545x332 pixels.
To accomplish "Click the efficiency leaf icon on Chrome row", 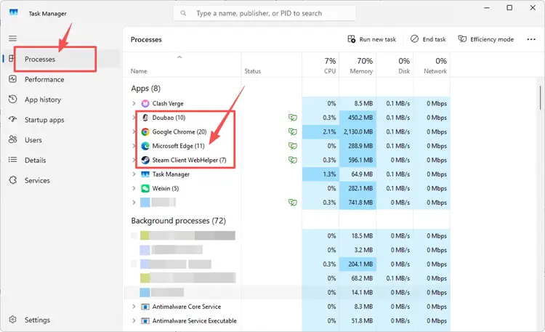I will [x=293, y=131].
